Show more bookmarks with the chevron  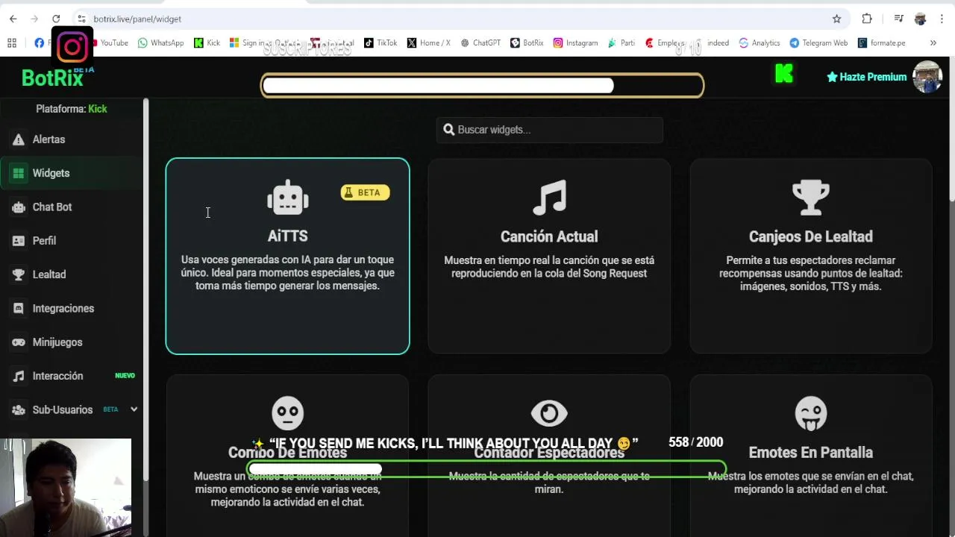tap(933, 43)
